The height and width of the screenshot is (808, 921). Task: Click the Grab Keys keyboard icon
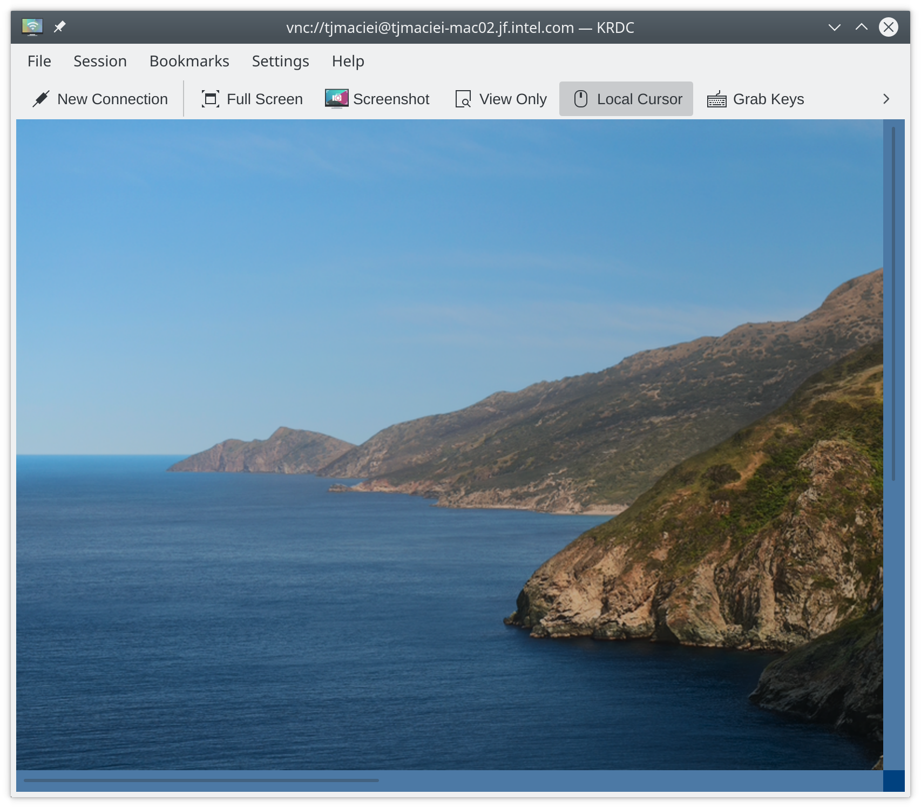point(716,99)
